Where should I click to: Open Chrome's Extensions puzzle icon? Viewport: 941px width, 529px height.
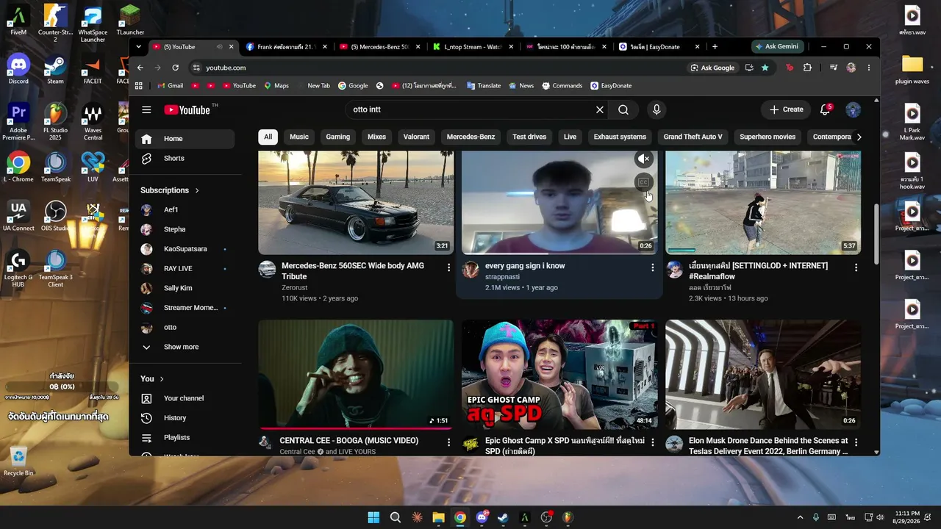click(807, 68)
